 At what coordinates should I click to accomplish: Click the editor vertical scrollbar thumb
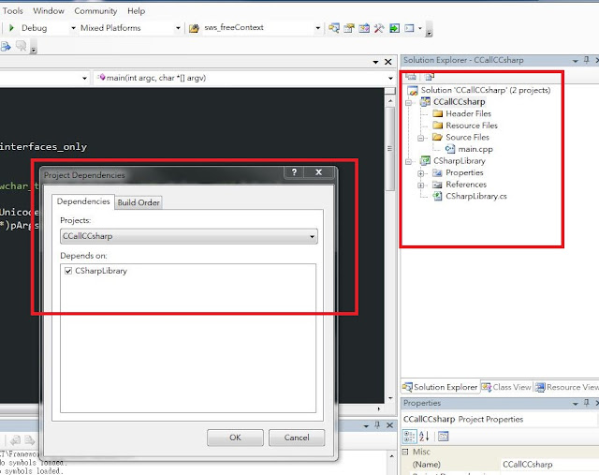(x=390, y=149)
